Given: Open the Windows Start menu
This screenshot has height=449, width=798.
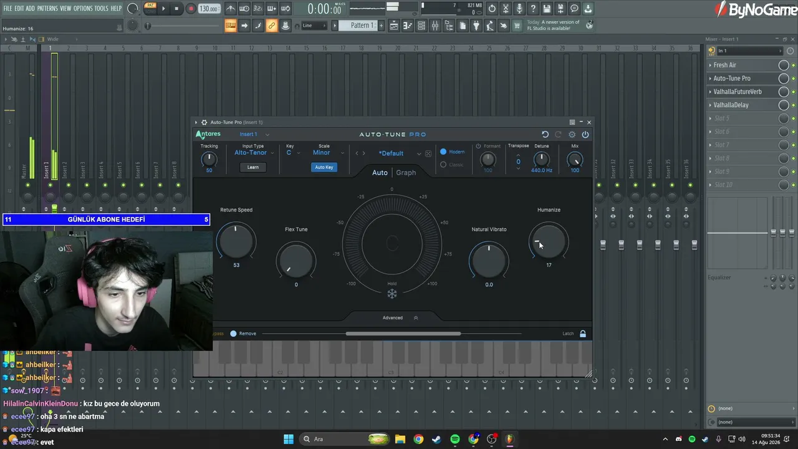Looking at the screenshot, I should (289, 439).
